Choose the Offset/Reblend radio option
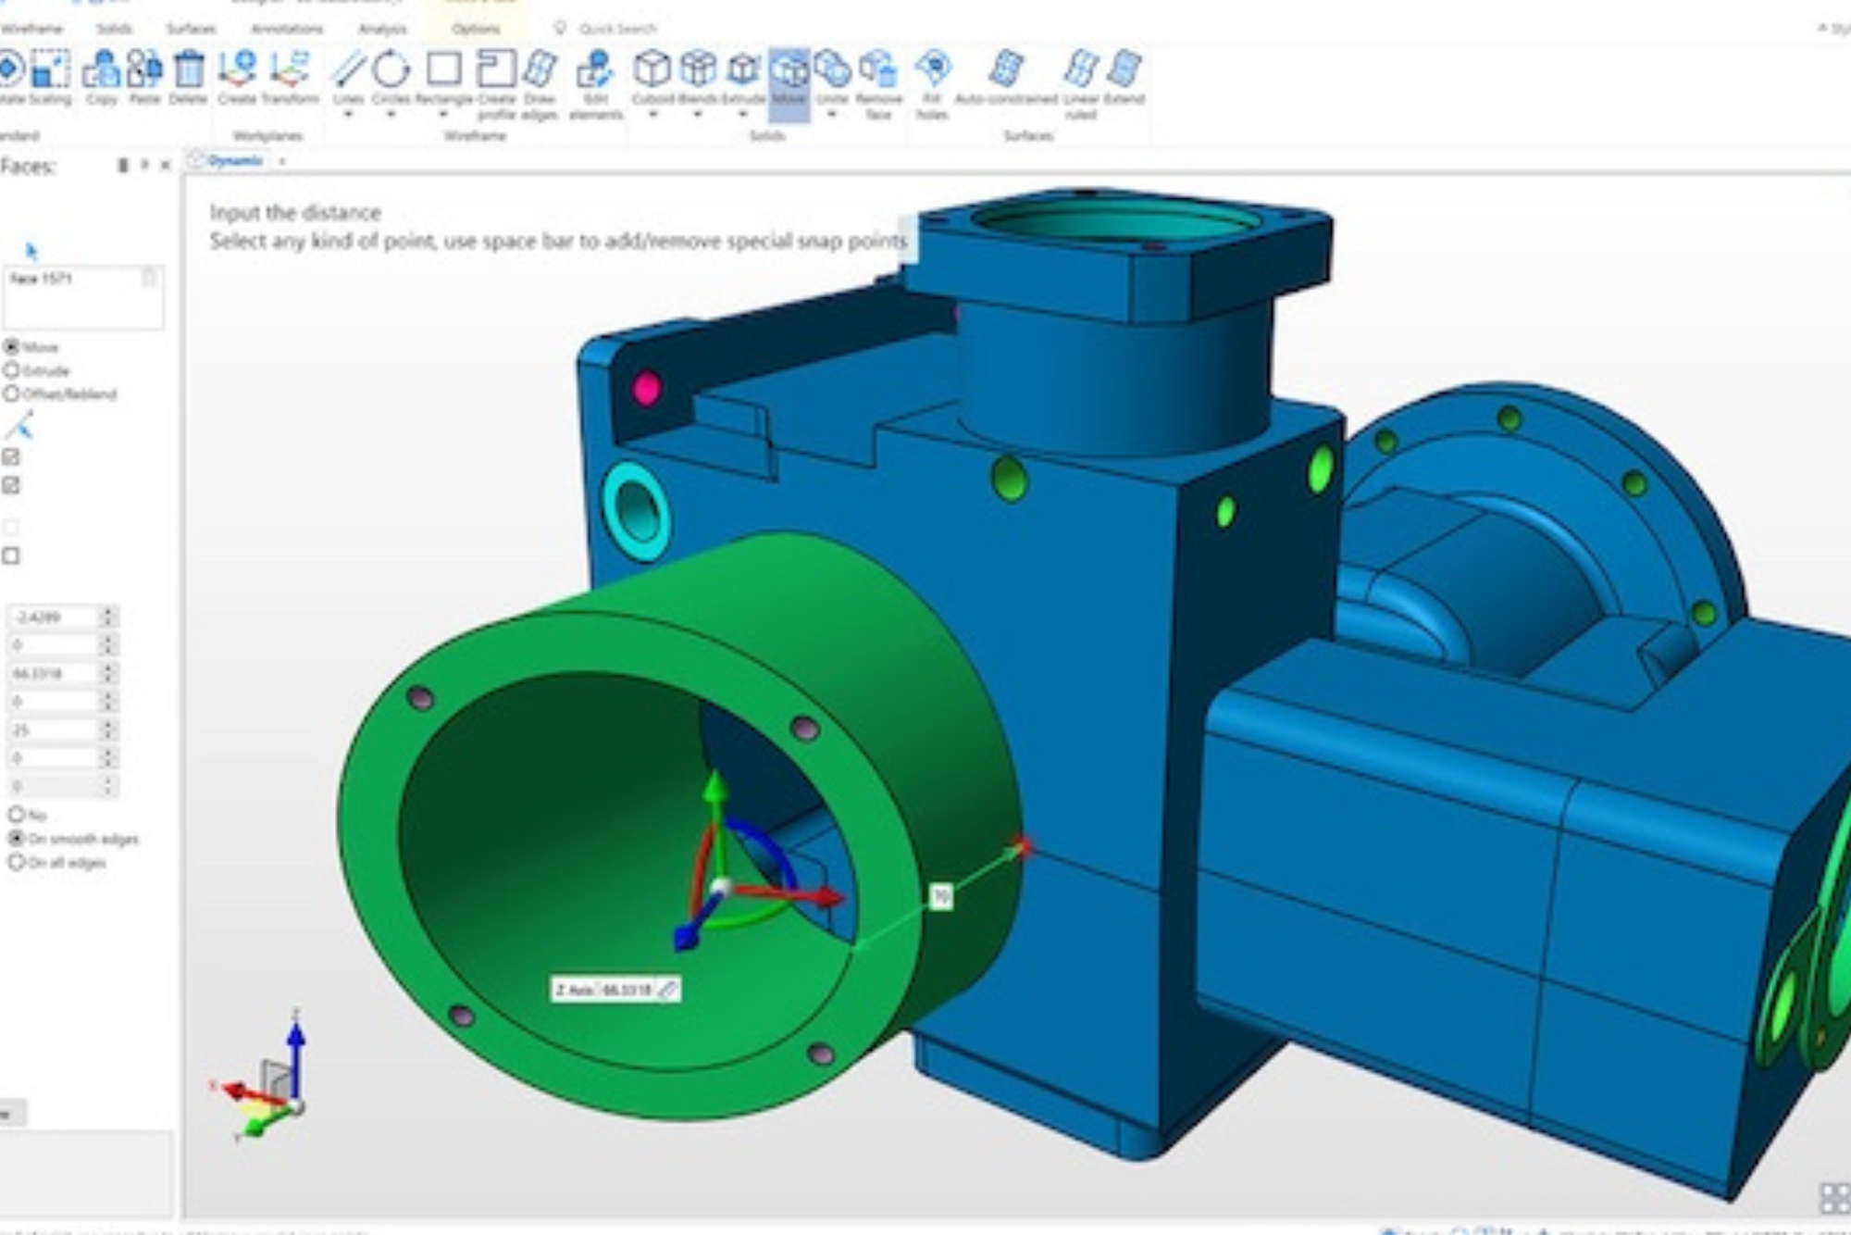 pyautogui.click(x=12, y=393)
